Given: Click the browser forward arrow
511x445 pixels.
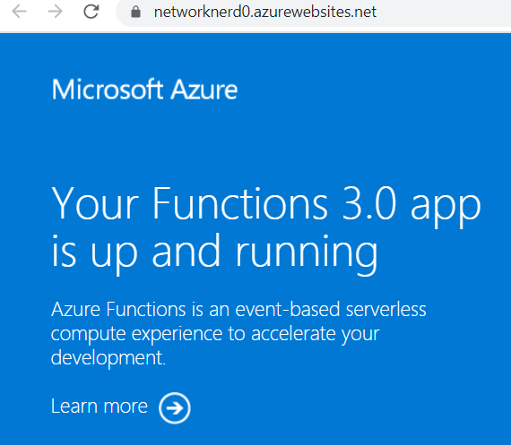Looking at the screenshot, I should tap(55, 12).
